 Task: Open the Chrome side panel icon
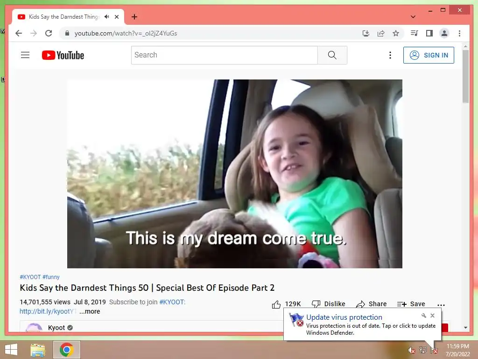[429, 33]
